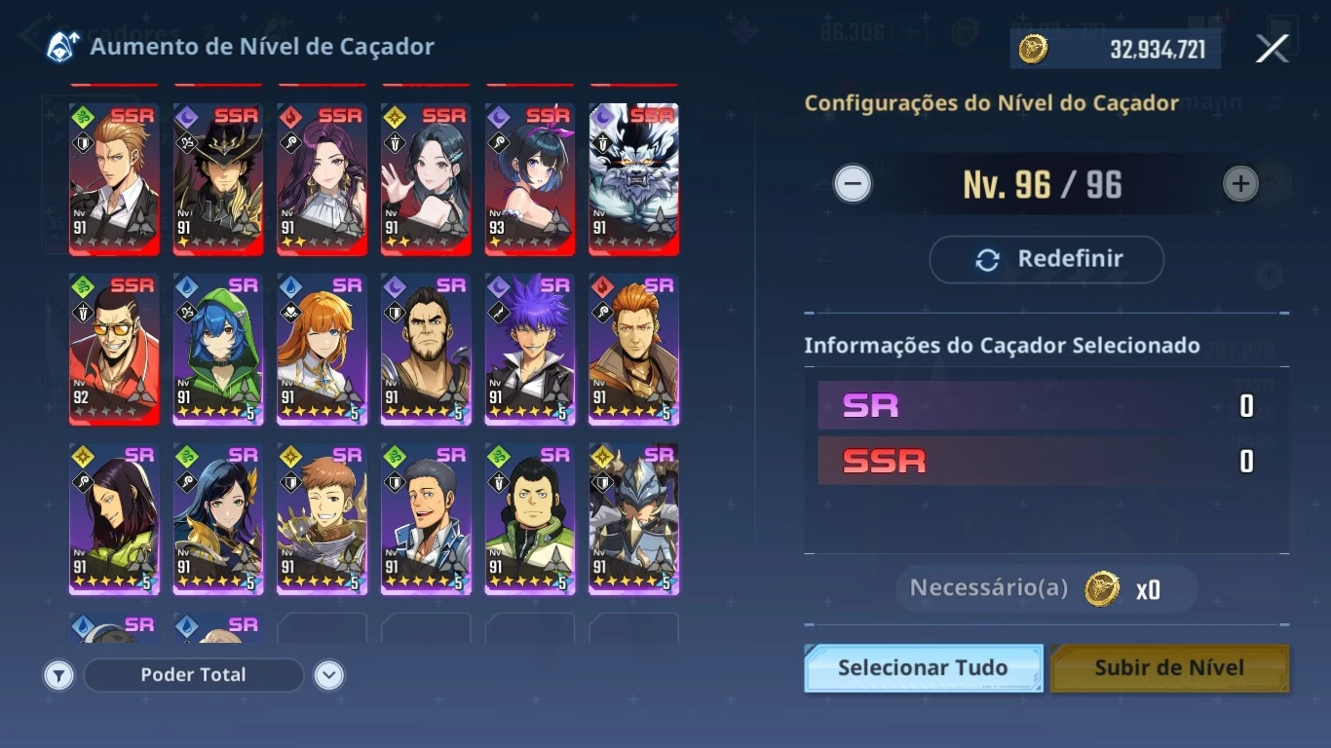Open the Poder Total sort dropdown

pyautogui.click(x=193, y=675)
